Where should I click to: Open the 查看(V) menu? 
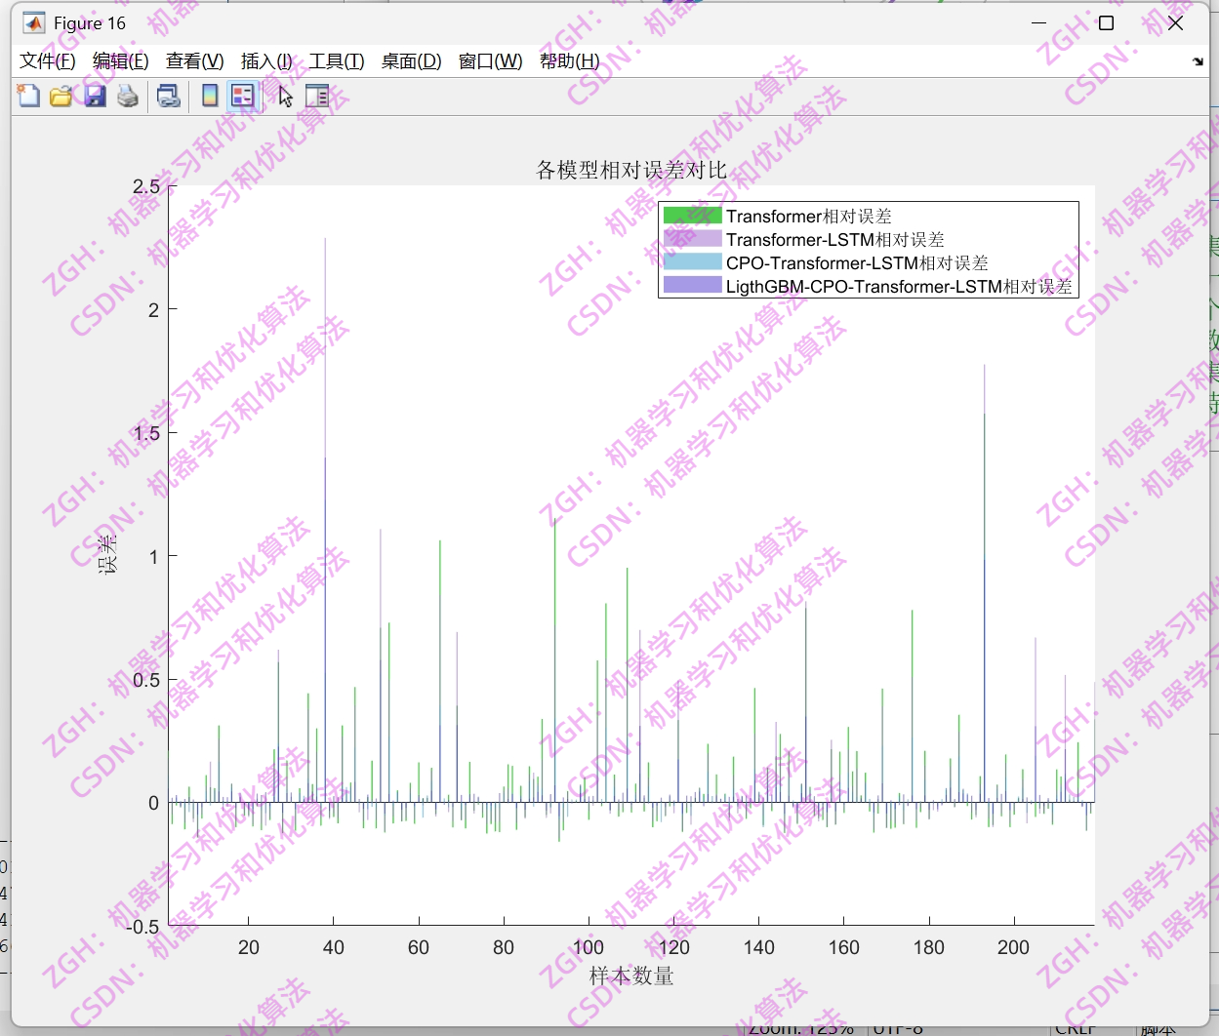[x=195, y=61]
